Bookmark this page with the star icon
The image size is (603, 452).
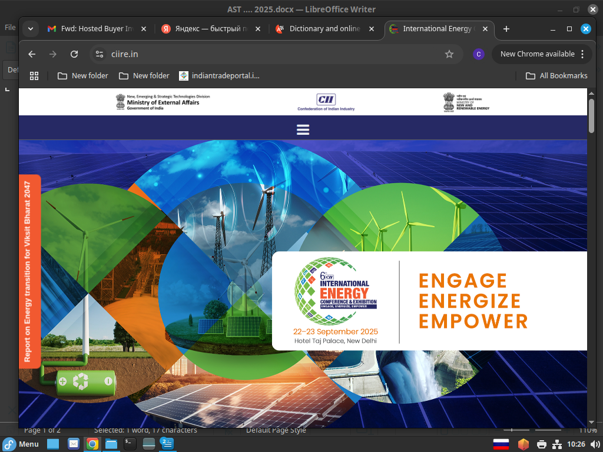pyautogui.click(x=449, y=54)
